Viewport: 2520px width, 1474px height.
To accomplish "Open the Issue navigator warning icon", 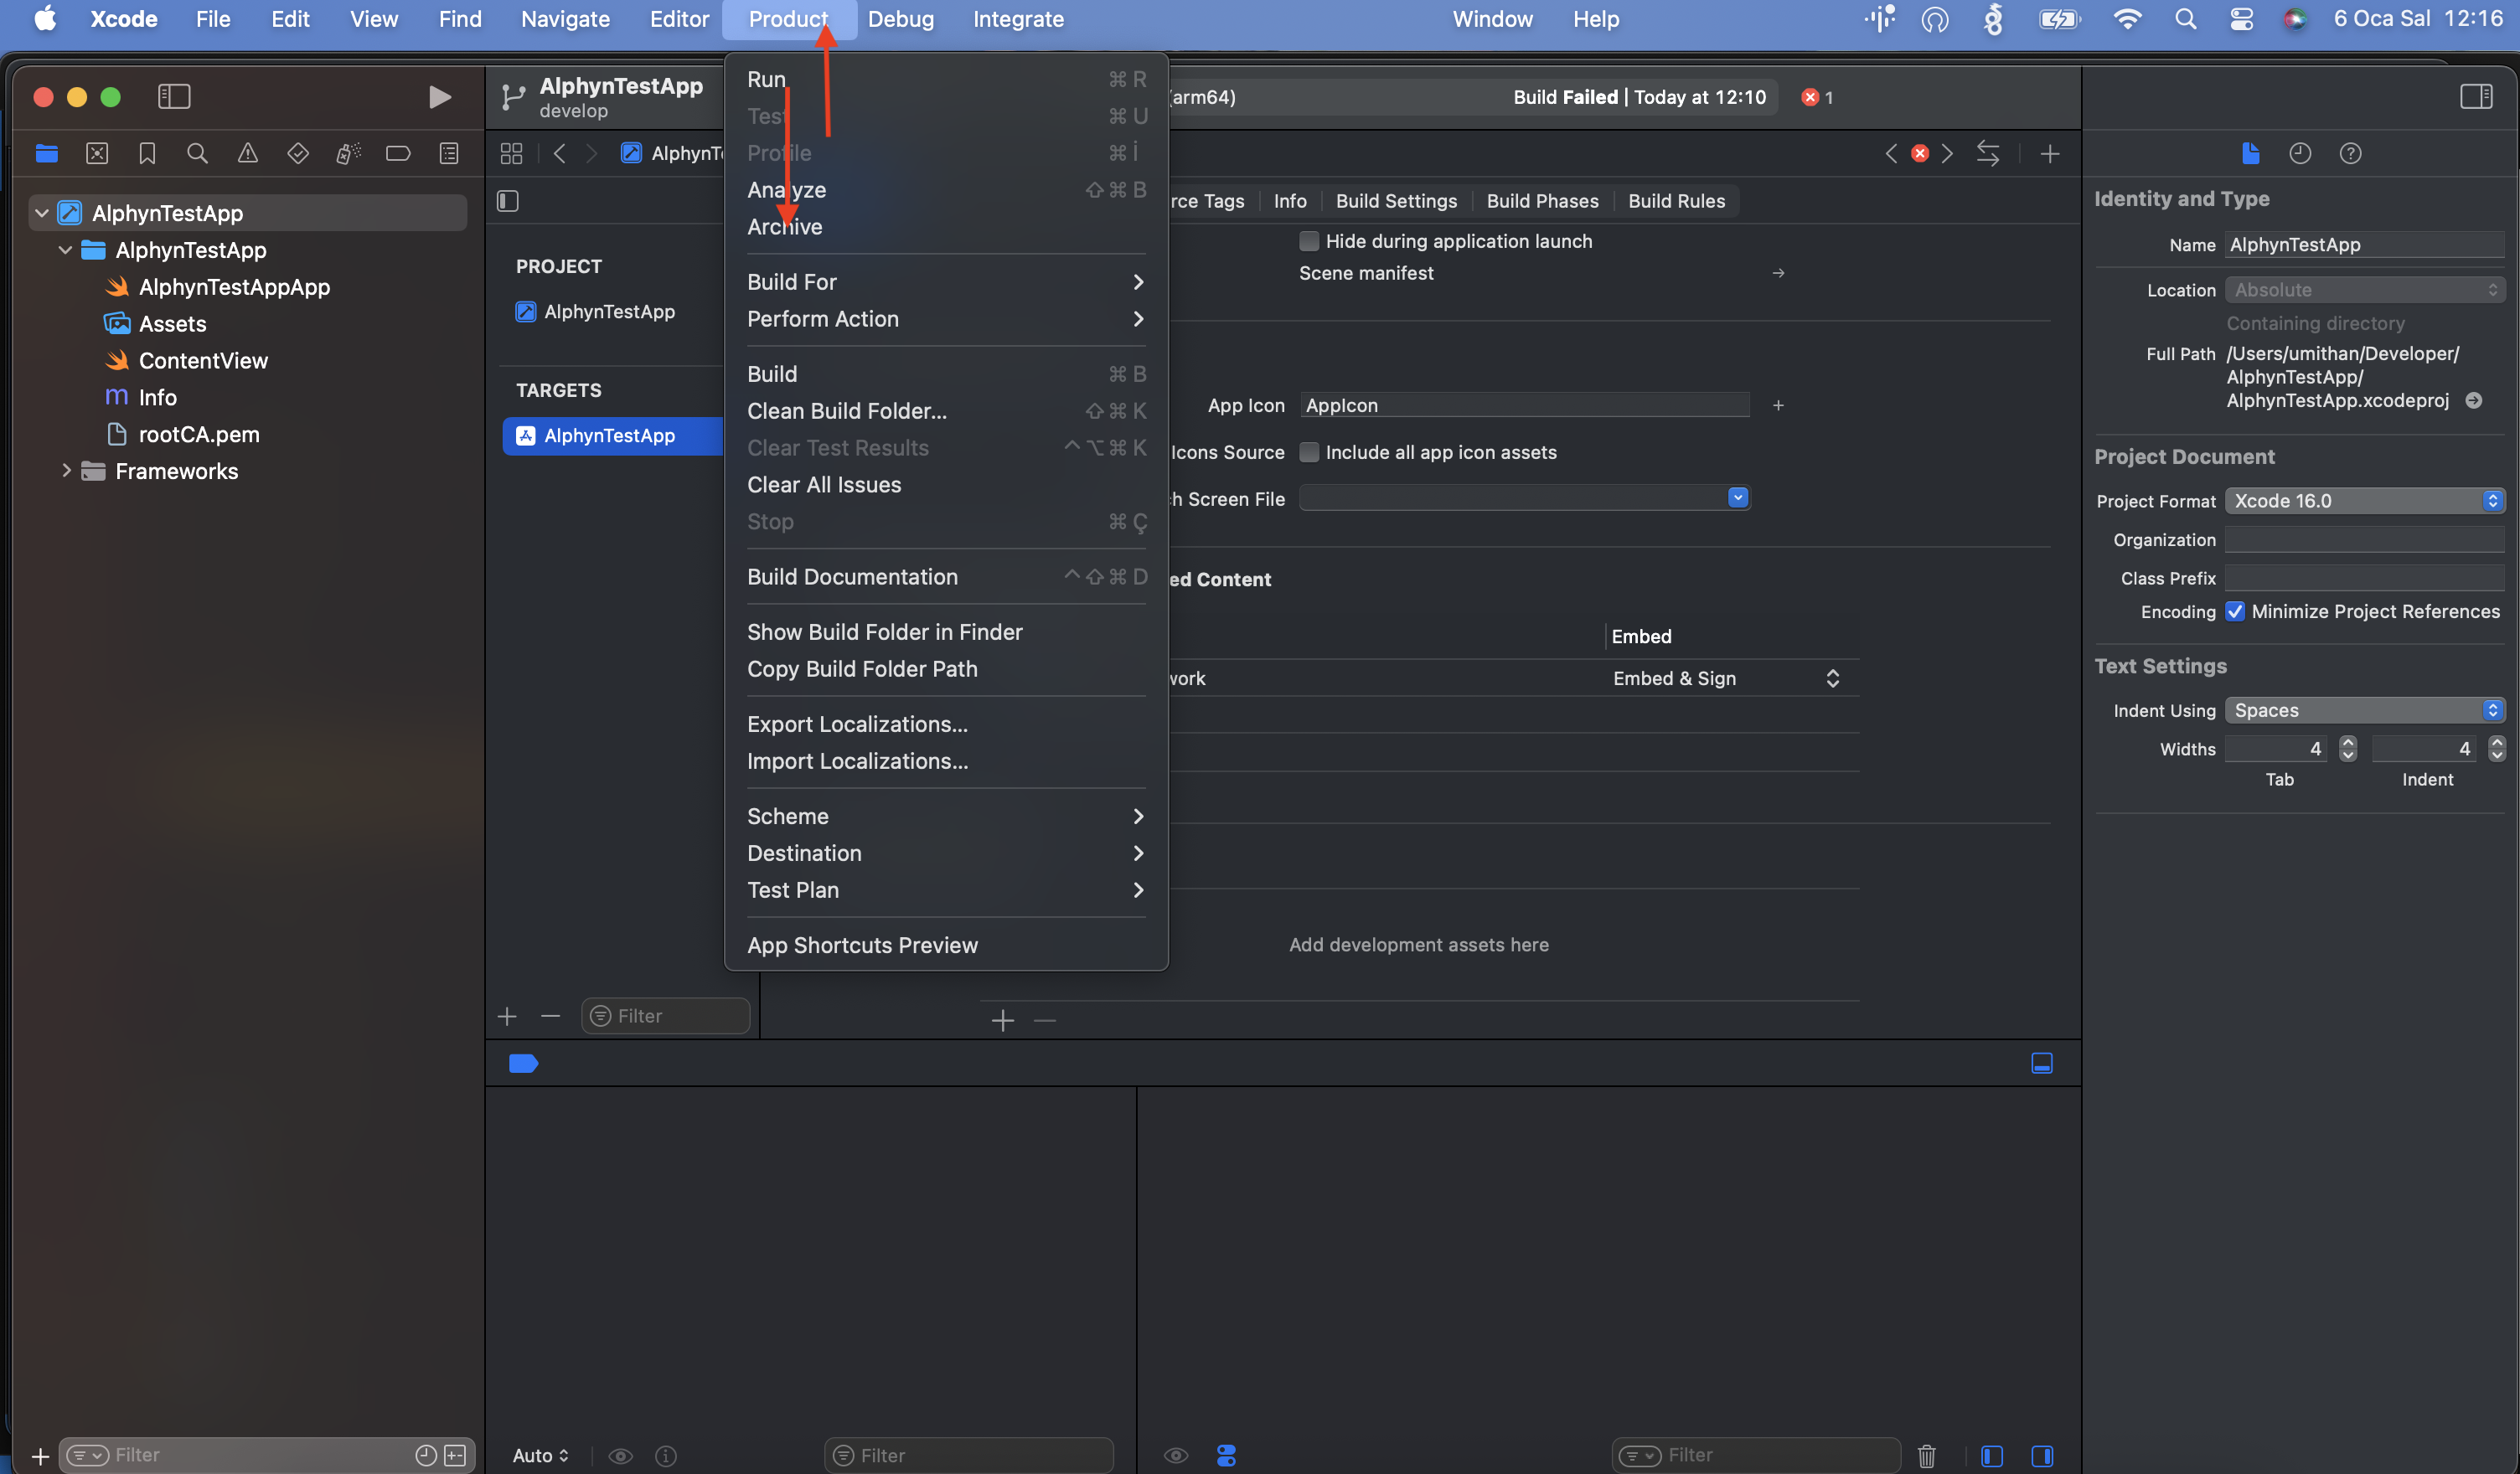I will coord(247,153).
